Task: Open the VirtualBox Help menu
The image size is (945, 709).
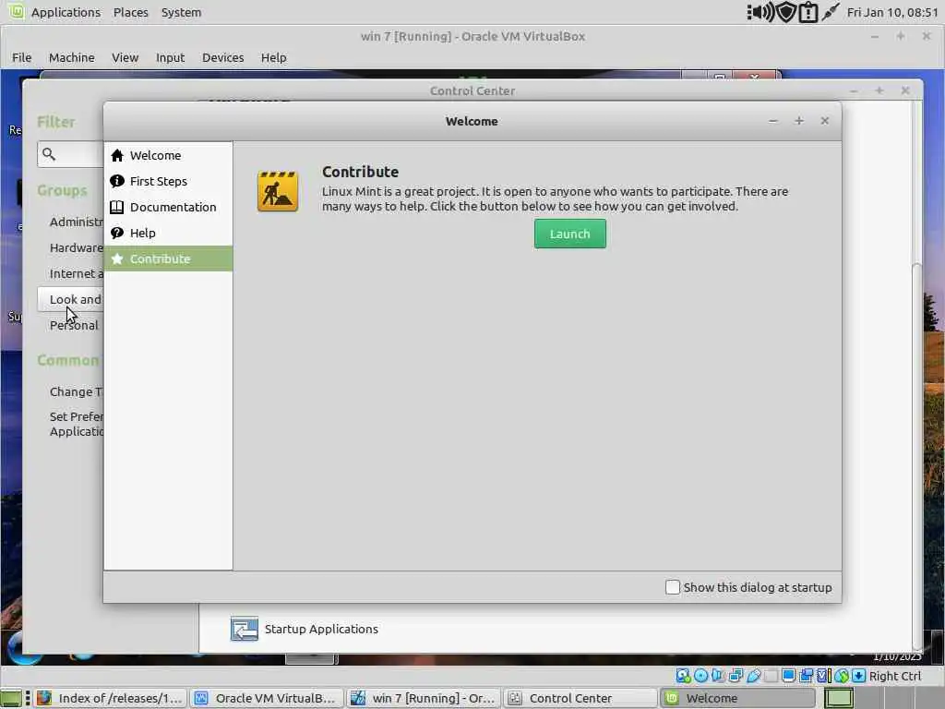Action: pyautogui.click(x=273, y=58)
